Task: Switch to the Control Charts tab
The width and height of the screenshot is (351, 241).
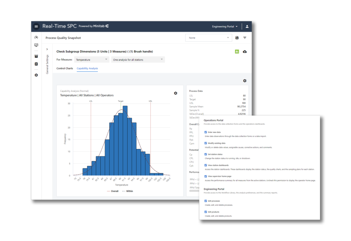Action: [x=65, y=68]
